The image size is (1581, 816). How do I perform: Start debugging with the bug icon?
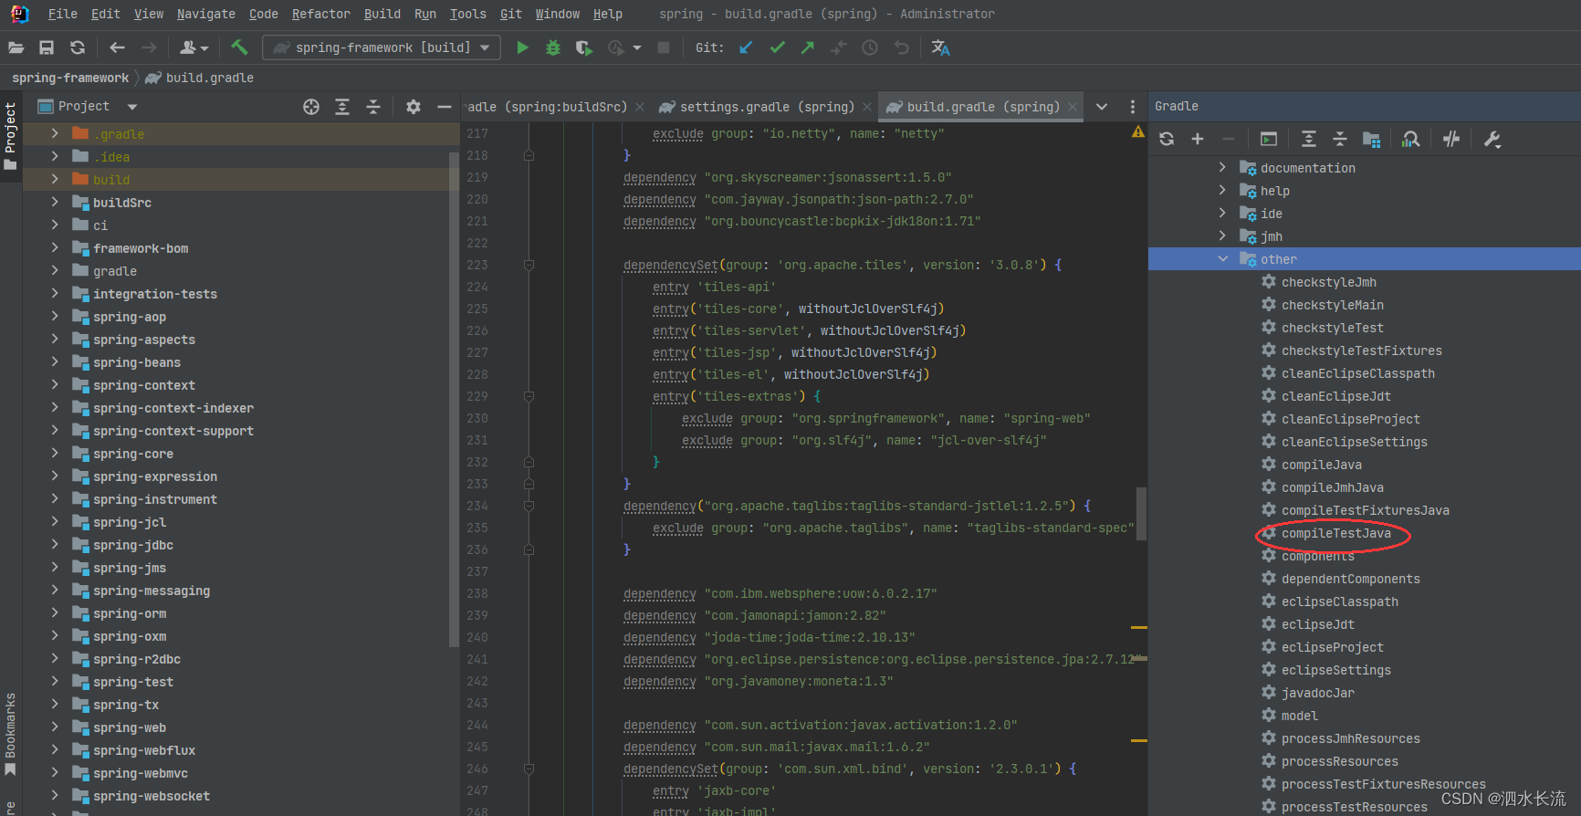coord(553,47)
